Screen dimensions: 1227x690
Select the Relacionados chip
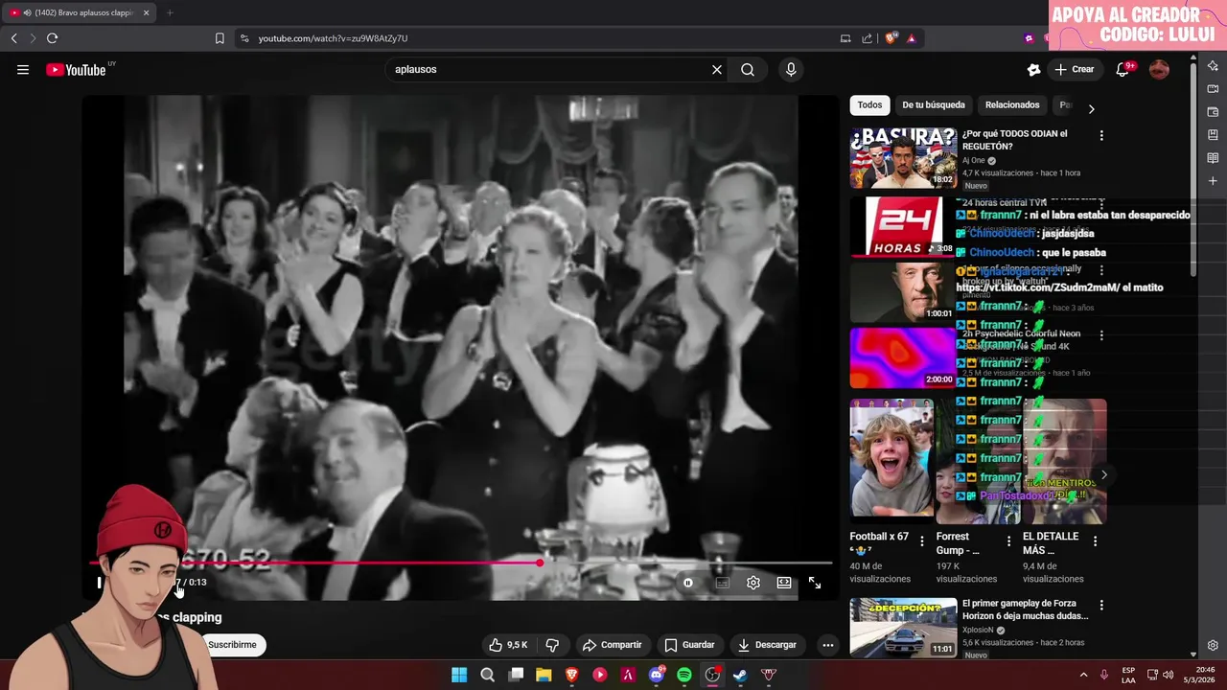tap(1012, 105)
